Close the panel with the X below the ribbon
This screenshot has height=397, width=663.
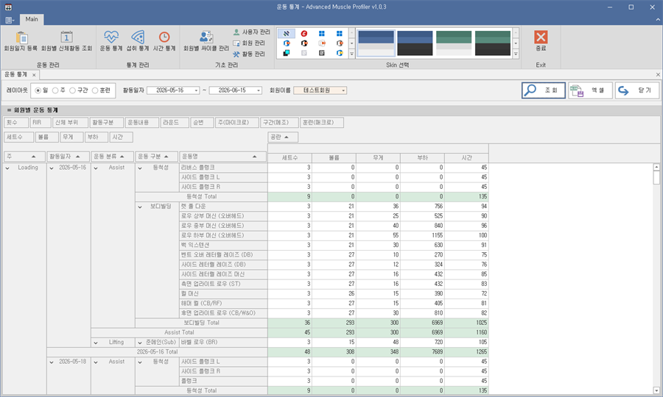(x=658, y=75)
